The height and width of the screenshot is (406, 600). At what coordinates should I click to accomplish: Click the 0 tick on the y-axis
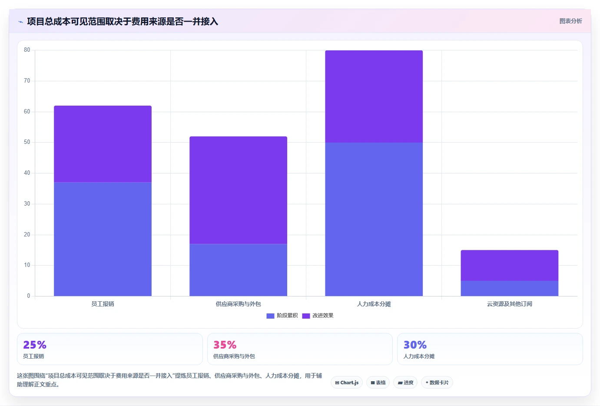[x=29, y=296]
